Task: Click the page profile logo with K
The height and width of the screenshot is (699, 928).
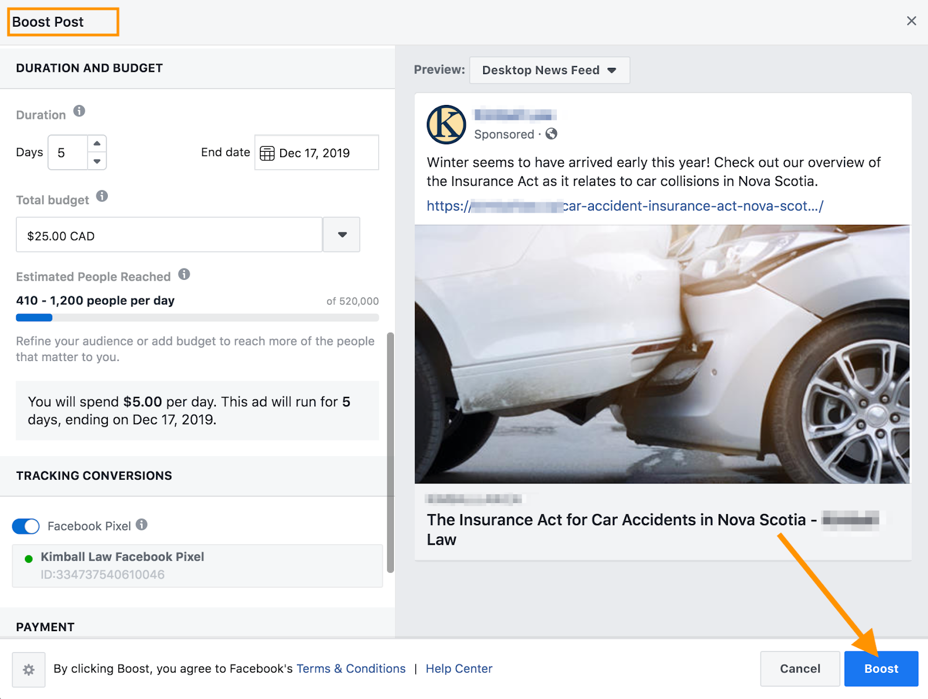Action: click(x=446, y=124)
